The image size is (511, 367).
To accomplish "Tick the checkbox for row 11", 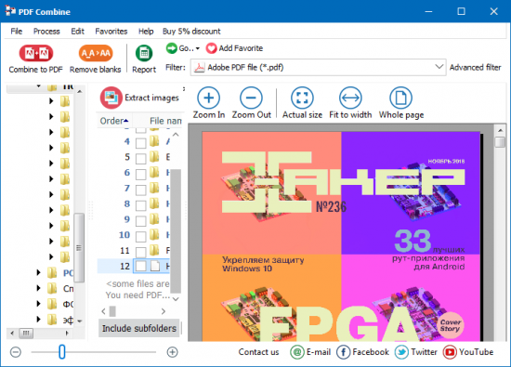I will click(x=141, y=253).
